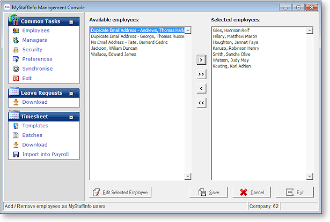Open Batches under Timesheet
Viewport: 330px width, 222px height.
click(x=32, y=135)
